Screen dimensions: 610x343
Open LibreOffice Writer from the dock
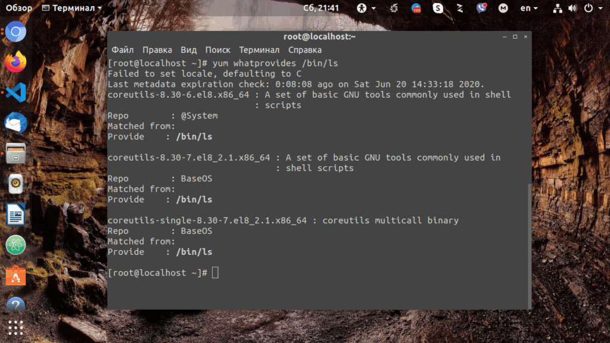(x=15, y=214)
